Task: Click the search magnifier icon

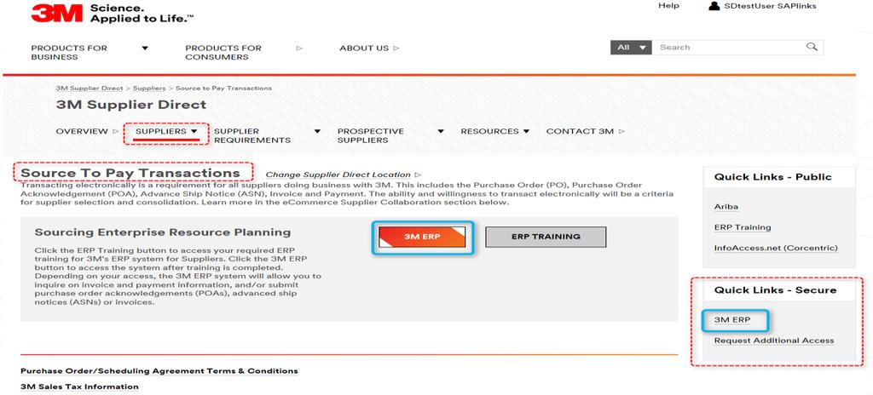Action: tap(812, 47)
